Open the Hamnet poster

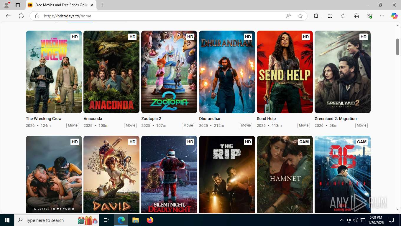(x=285, y=174)
